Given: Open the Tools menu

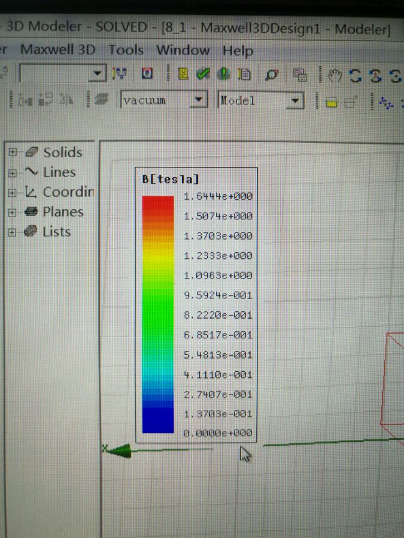Looking at the screenshot, I should tap(126, 50).
